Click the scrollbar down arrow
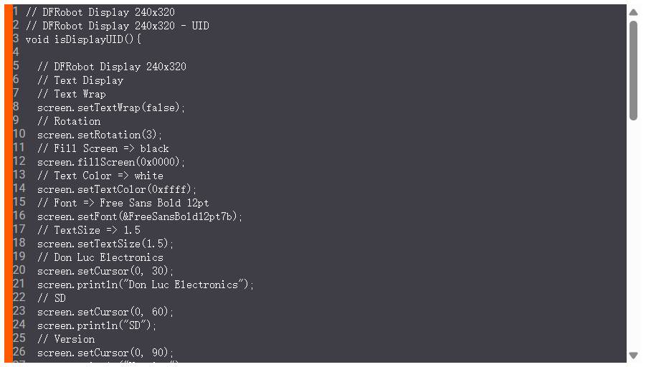Screen dimensions: 646x367 633,355
